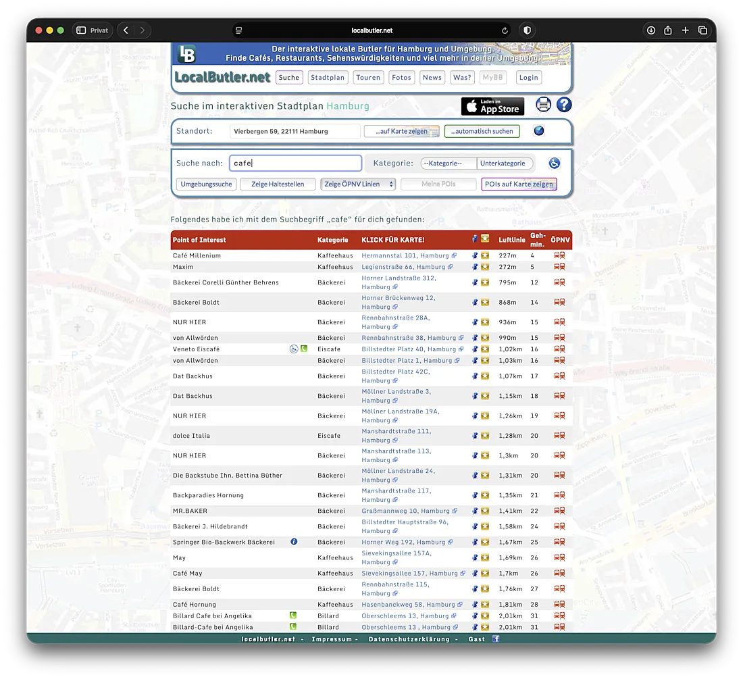Click the globe icon beside Standort

[x=539, y=131]
